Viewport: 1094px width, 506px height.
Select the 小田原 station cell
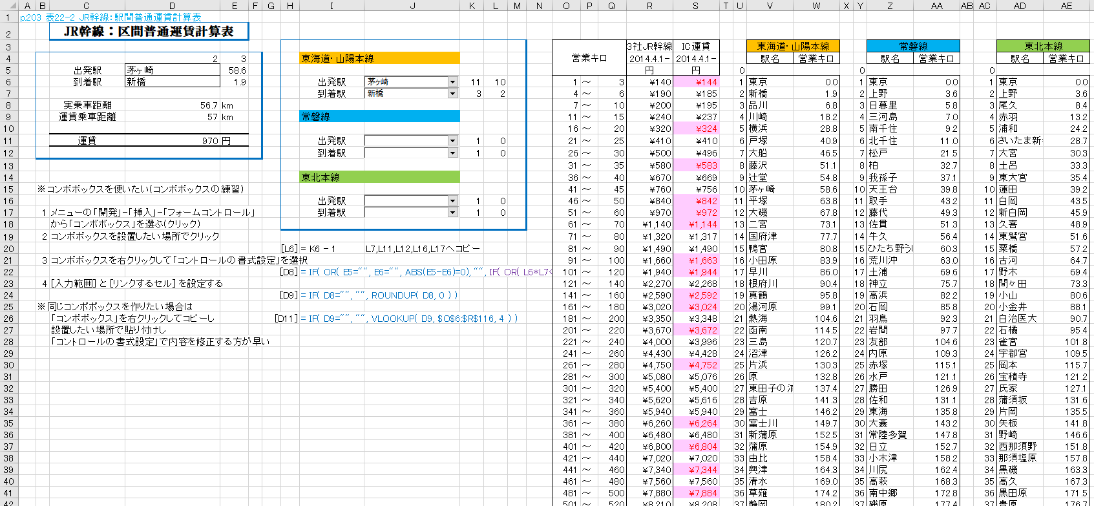coord(770,260)
